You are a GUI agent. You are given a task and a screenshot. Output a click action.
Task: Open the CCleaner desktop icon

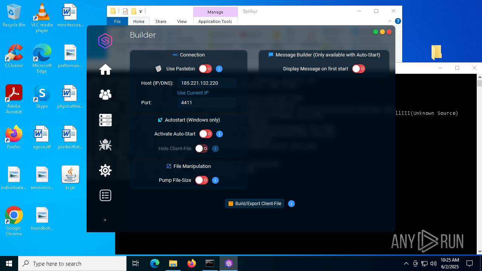(14, 56)
